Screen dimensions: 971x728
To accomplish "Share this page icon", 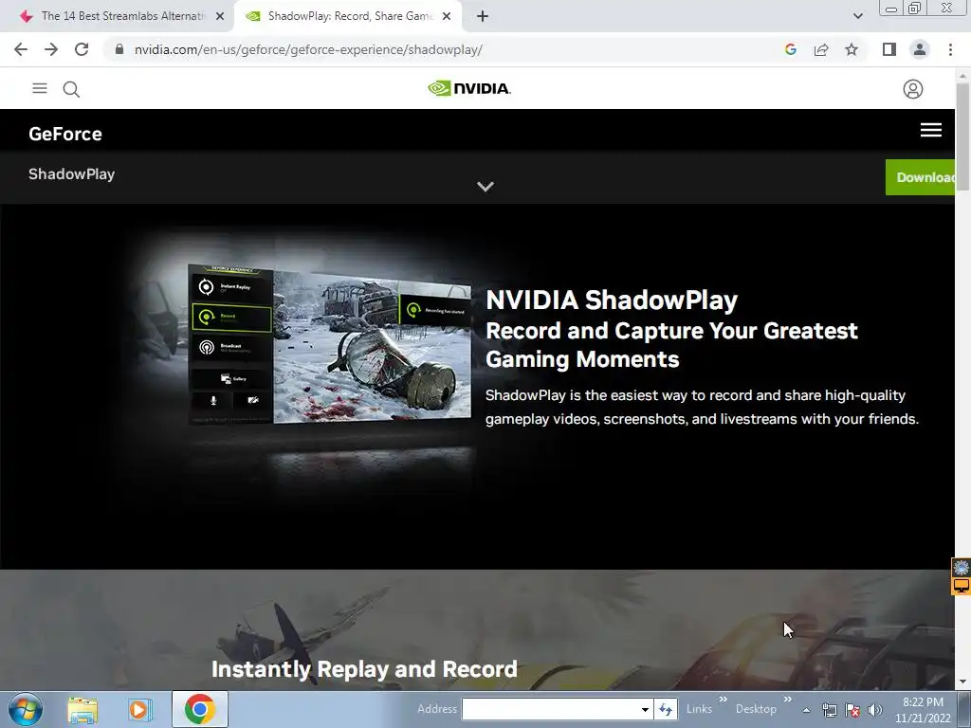I will tap(821, 49).
